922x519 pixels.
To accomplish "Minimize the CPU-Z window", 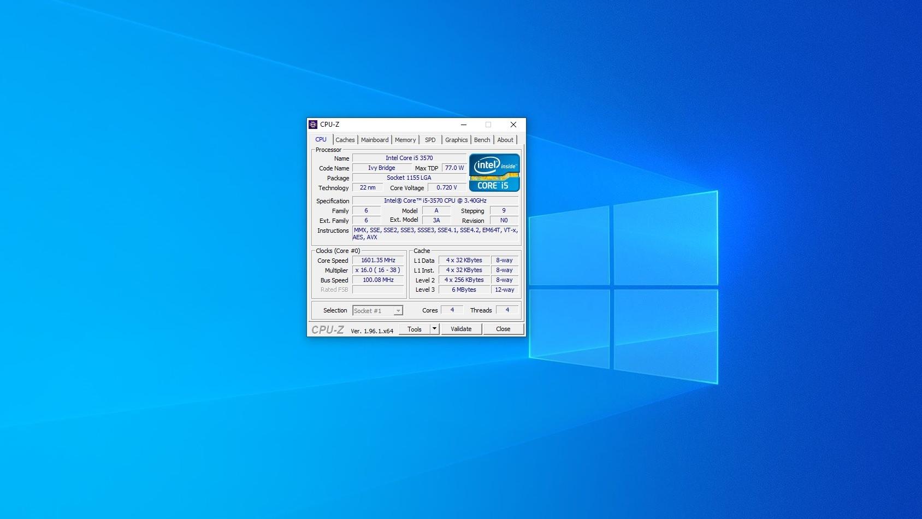I will click(463, 125).
